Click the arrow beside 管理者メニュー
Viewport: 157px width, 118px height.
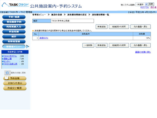point(28,47)
